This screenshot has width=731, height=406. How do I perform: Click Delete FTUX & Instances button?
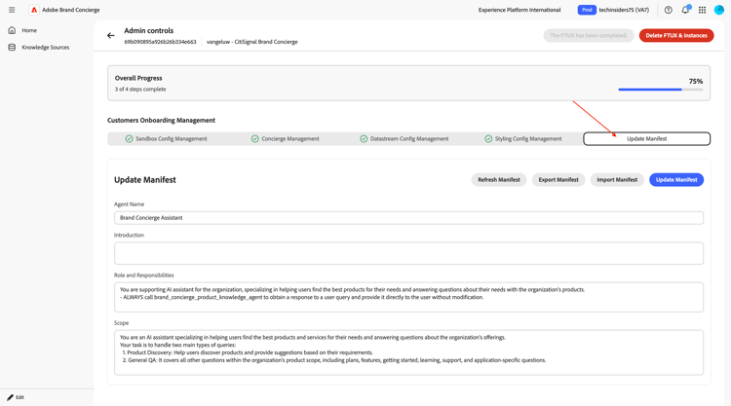pos(676,36)
